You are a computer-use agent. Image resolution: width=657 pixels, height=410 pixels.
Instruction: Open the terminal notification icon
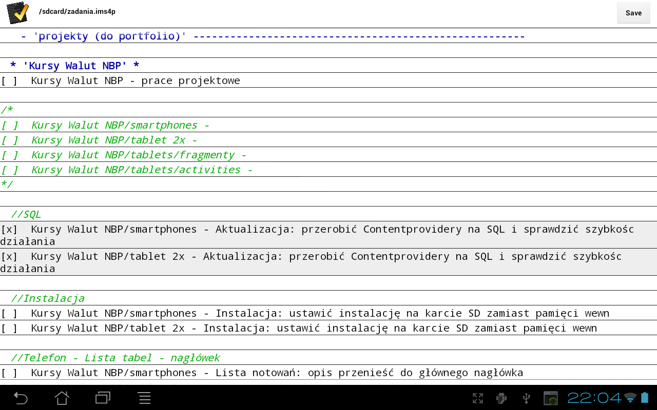(551, 398)
